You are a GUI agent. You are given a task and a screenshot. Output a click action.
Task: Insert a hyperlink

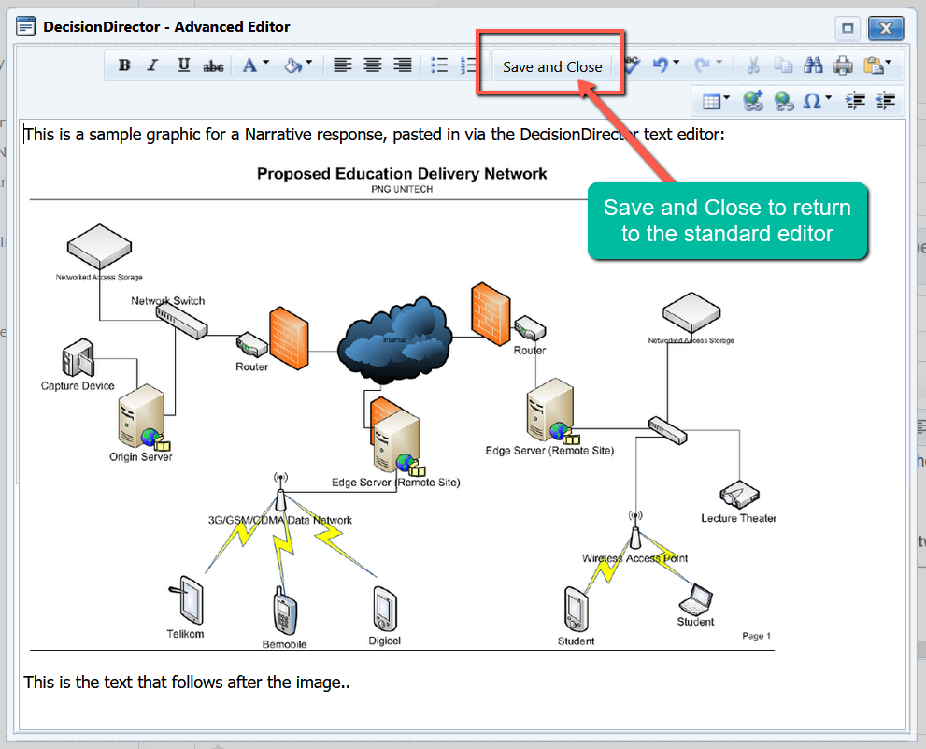753,100
